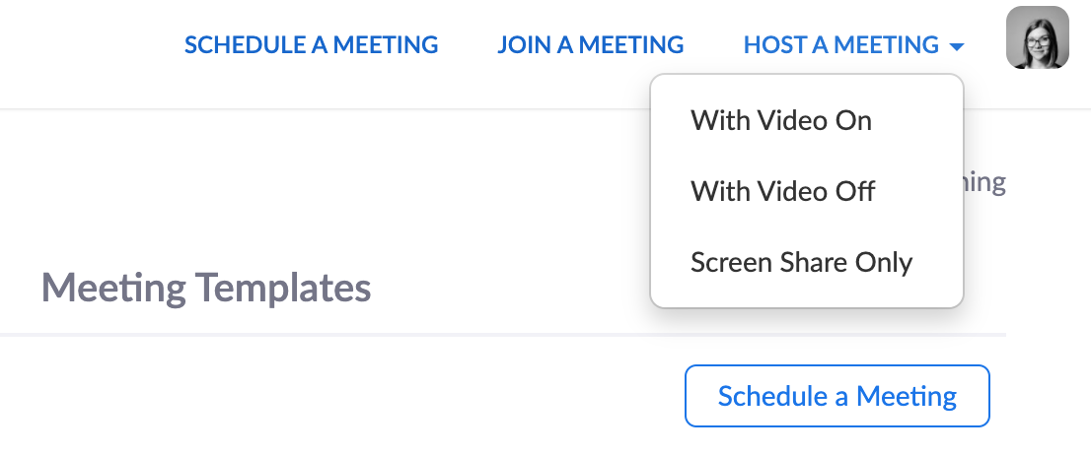Pick Screen Share Only menu entry
The image size is (1091, 455).
click(801, 263)
